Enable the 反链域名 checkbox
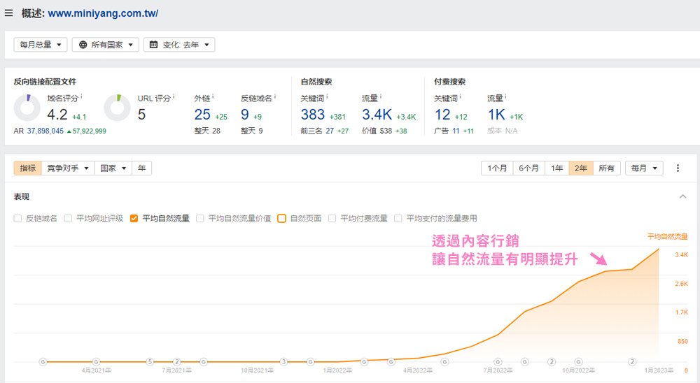 (x=17, y=218)
